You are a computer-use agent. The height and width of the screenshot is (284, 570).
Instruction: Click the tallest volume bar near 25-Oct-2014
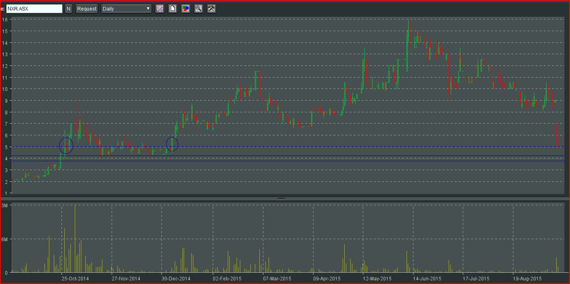click(75, 239)
